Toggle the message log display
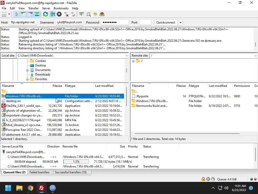Screen dimensions: 258x194 click(x=16, y=14)
